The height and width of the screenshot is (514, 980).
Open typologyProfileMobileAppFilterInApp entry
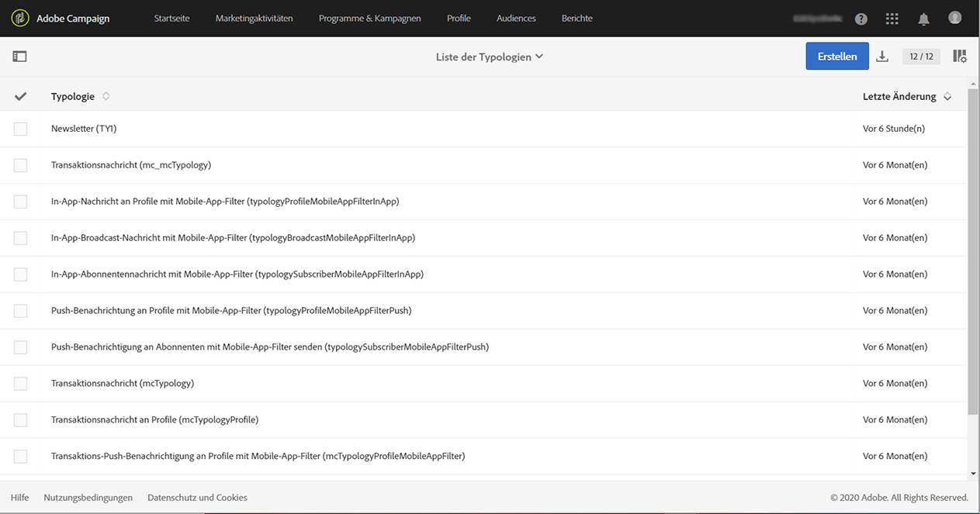tap(225, 202)
